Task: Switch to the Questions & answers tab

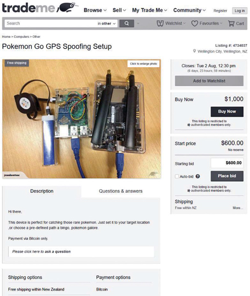Action: tap(121, 191)
